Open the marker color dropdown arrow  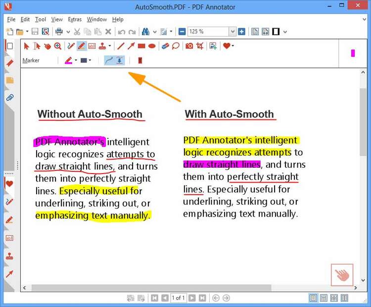tap(76, 60)
